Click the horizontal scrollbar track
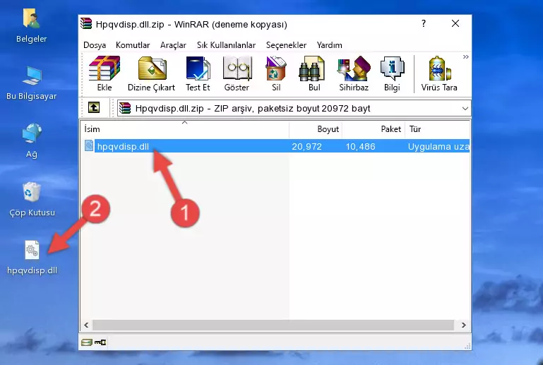543x365 pixels. click(x=273, y=325)
